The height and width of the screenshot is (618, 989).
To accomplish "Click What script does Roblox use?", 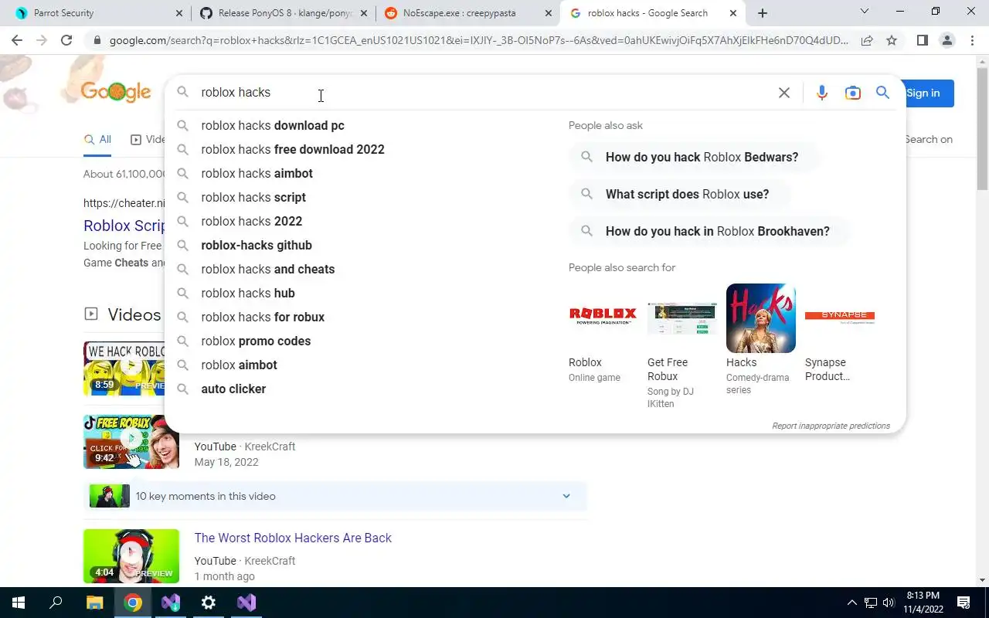I will click(x=680, y=194).
